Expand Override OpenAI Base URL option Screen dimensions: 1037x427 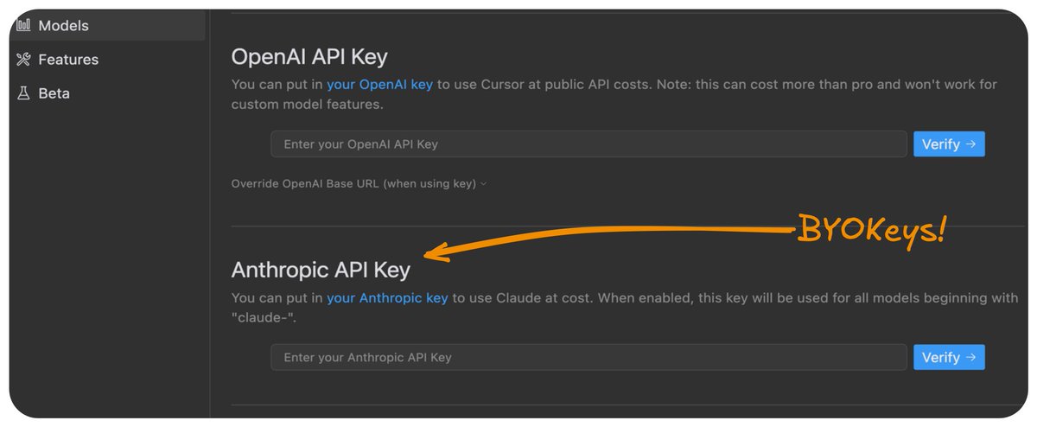pyautogui.click(x=359, y=184)
